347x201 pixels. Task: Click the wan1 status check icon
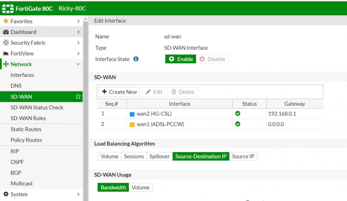pyautogui.click(x=238, y=124)
